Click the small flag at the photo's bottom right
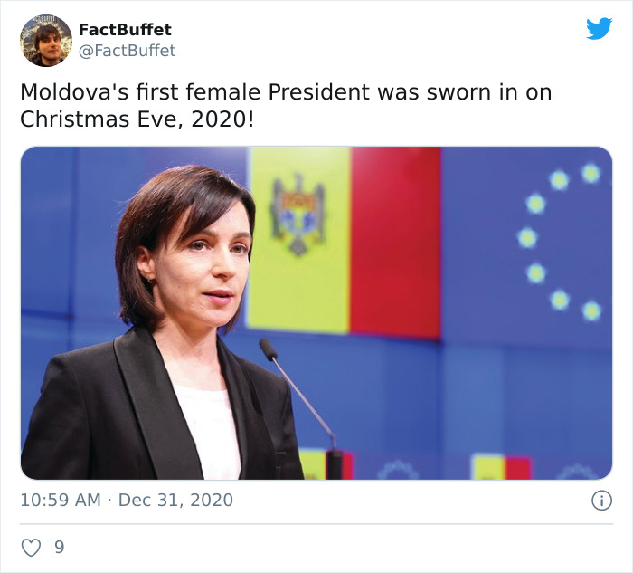This screenshot has width=633, height=573. point(501,467)
